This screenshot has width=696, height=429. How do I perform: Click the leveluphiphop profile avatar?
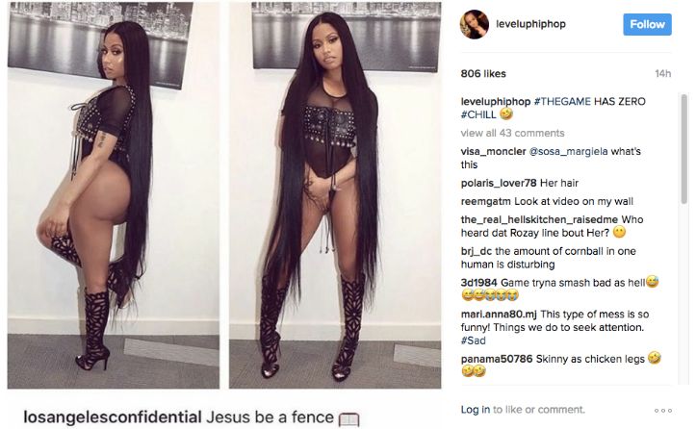tap(474, 24)
